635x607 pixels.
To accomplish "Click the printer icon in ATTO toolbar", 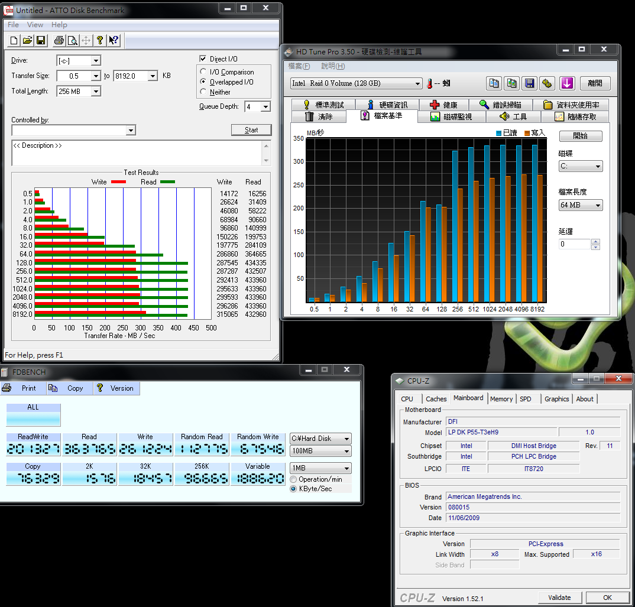I will click(x=59, y=40).
